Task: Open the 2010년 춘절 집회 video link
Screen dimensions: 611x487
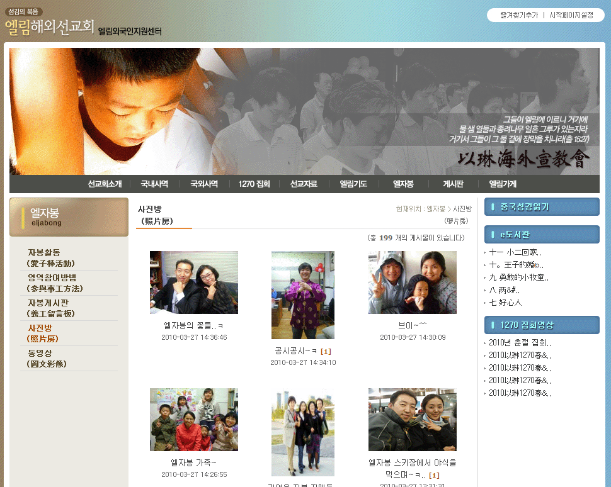Action: pyautogui.click(x=520, y=342)
